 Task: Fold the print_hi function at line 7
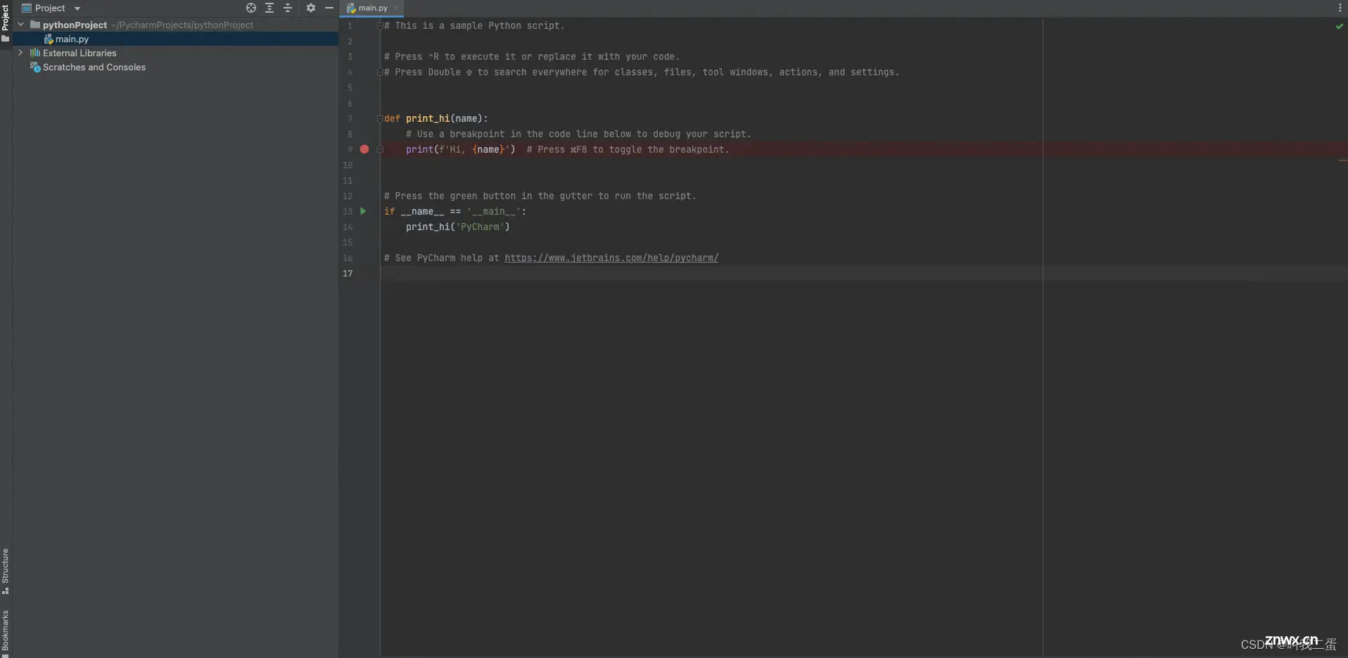click(x=380, y=118)
